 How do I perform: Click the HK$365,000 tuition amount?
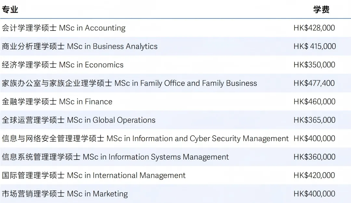point(315,120)
